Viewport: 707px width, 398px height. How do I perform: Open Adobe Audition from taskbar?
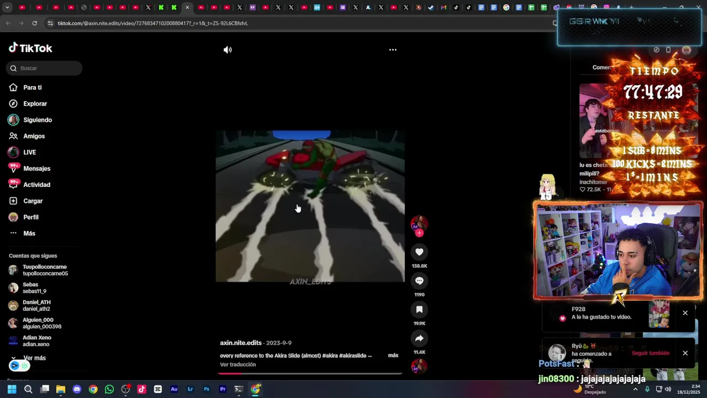(x=174, y=389)
